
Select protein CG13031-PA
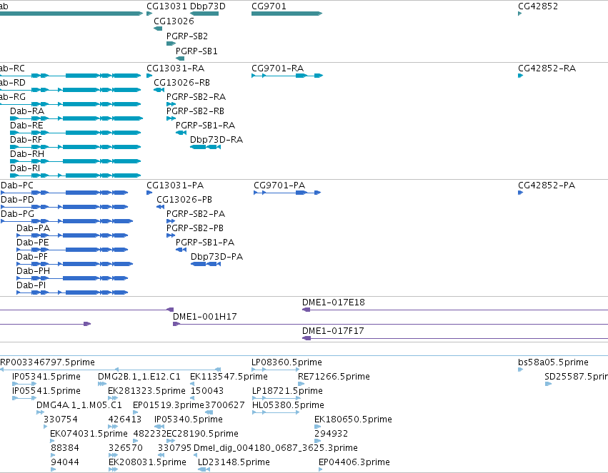(x=175, y=185)
